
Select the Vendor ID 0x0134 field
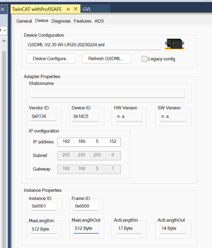(x=43, y=117)
